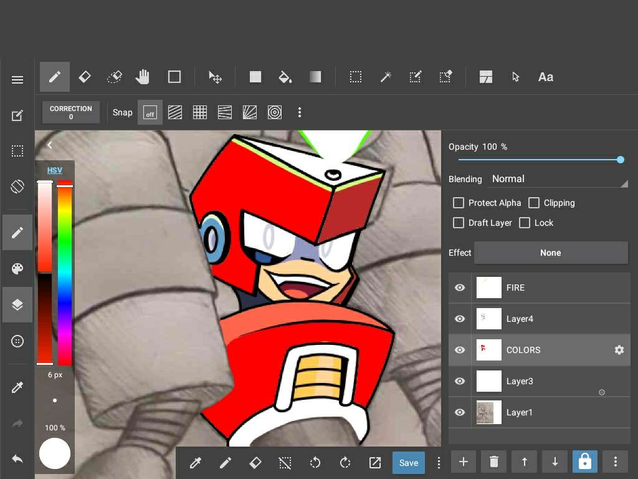Click the bottom bar rotate left icon

[x=315, y=462]
